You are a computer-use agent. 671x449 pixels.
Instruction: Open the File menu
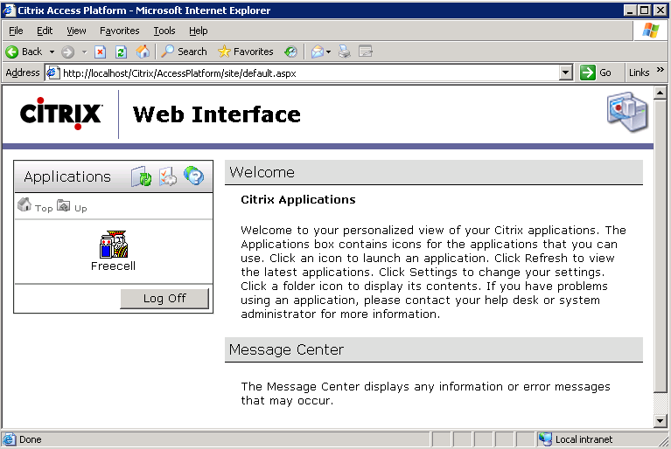tap(16, 31)
